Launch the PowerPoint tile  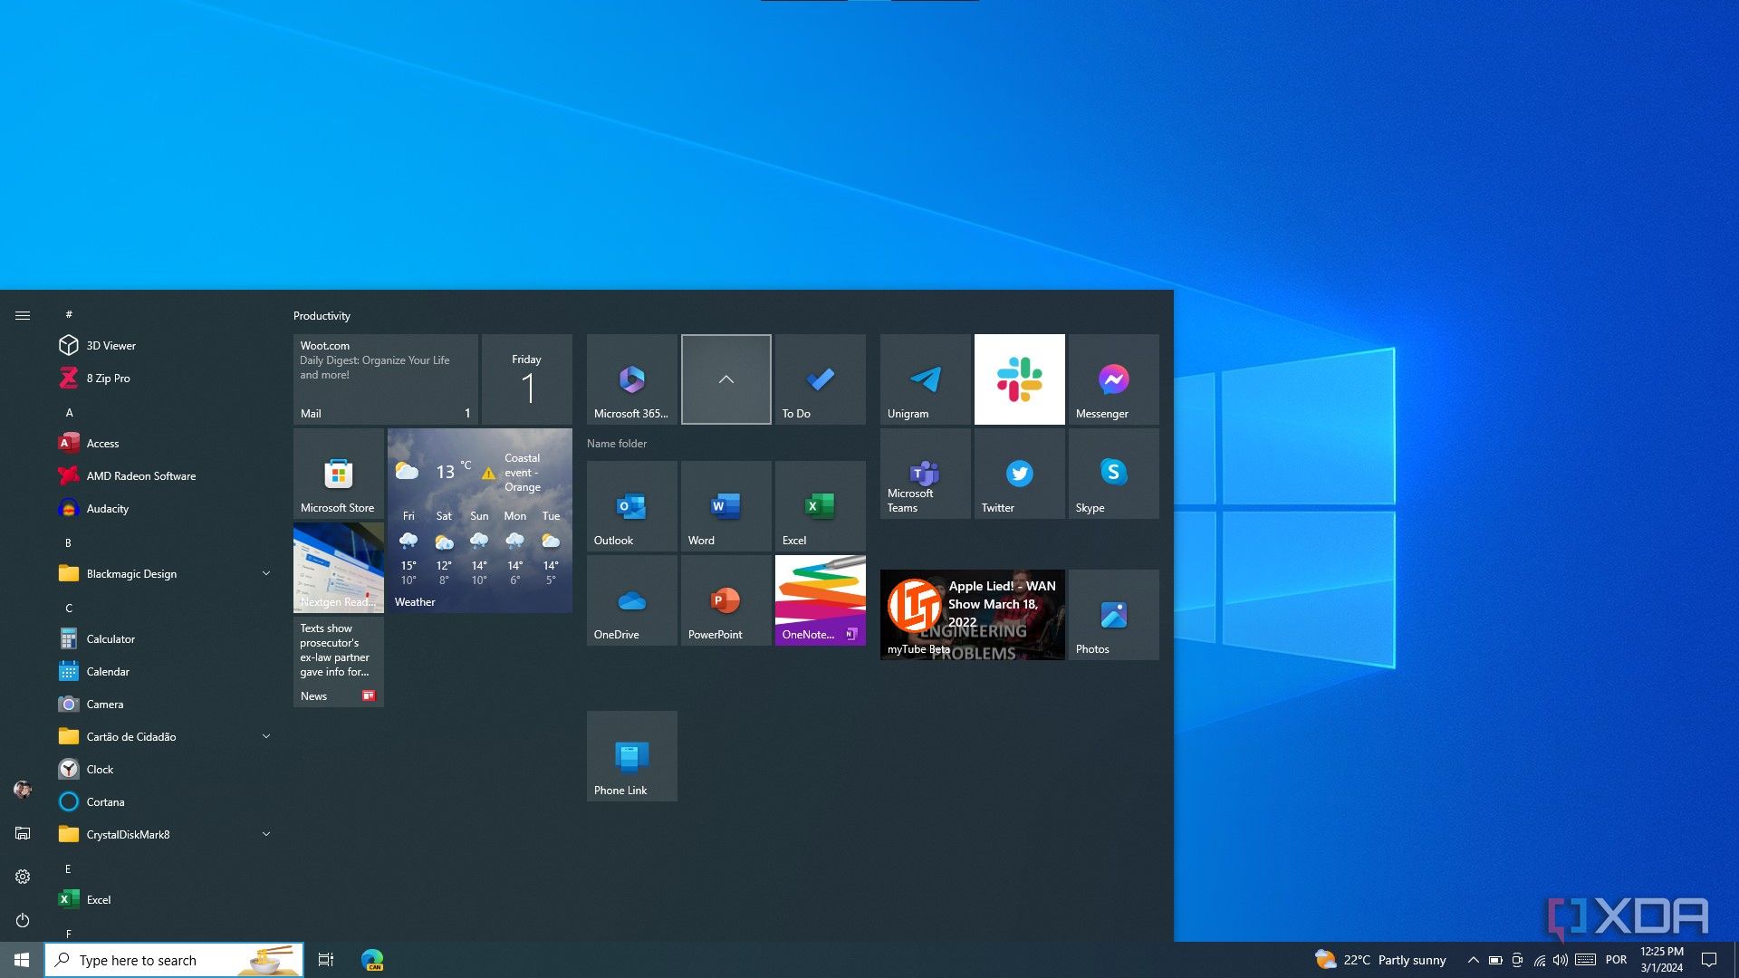tap(726, 600)
